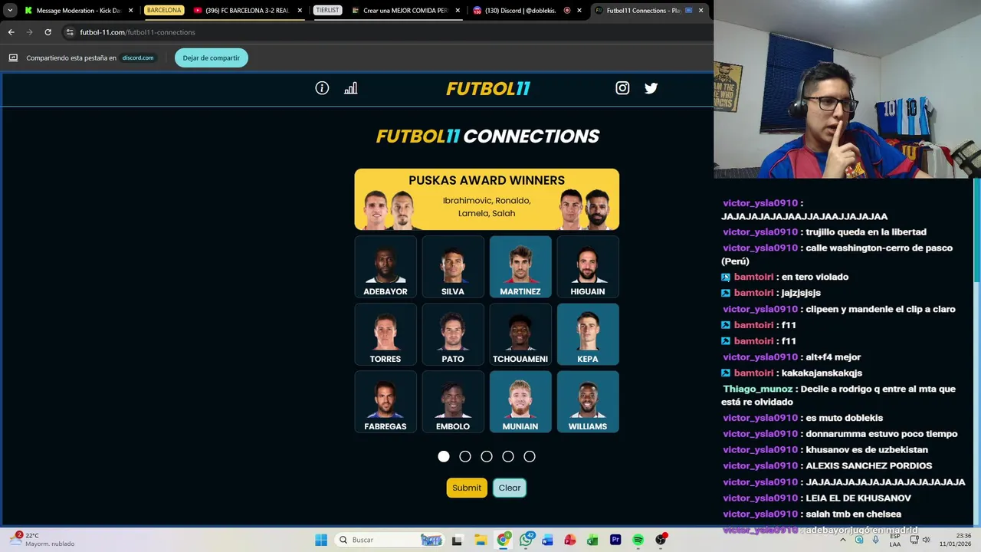The width and height of the screenshot is (981, 552).
Task: Switch to FC BARCELONA 3-2 REAL YouTube tab
Action: pos(247,11)
